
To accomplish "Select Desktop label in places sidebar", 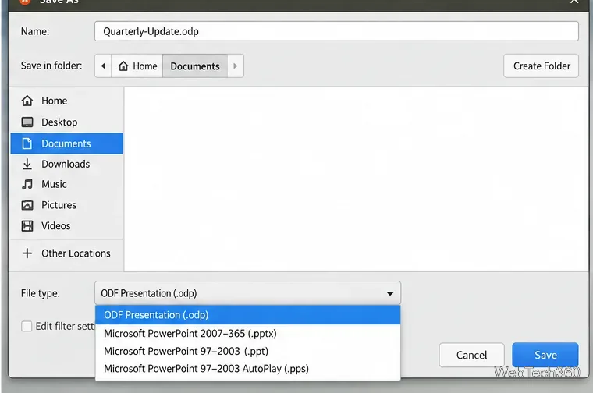I will coord(59,122).
